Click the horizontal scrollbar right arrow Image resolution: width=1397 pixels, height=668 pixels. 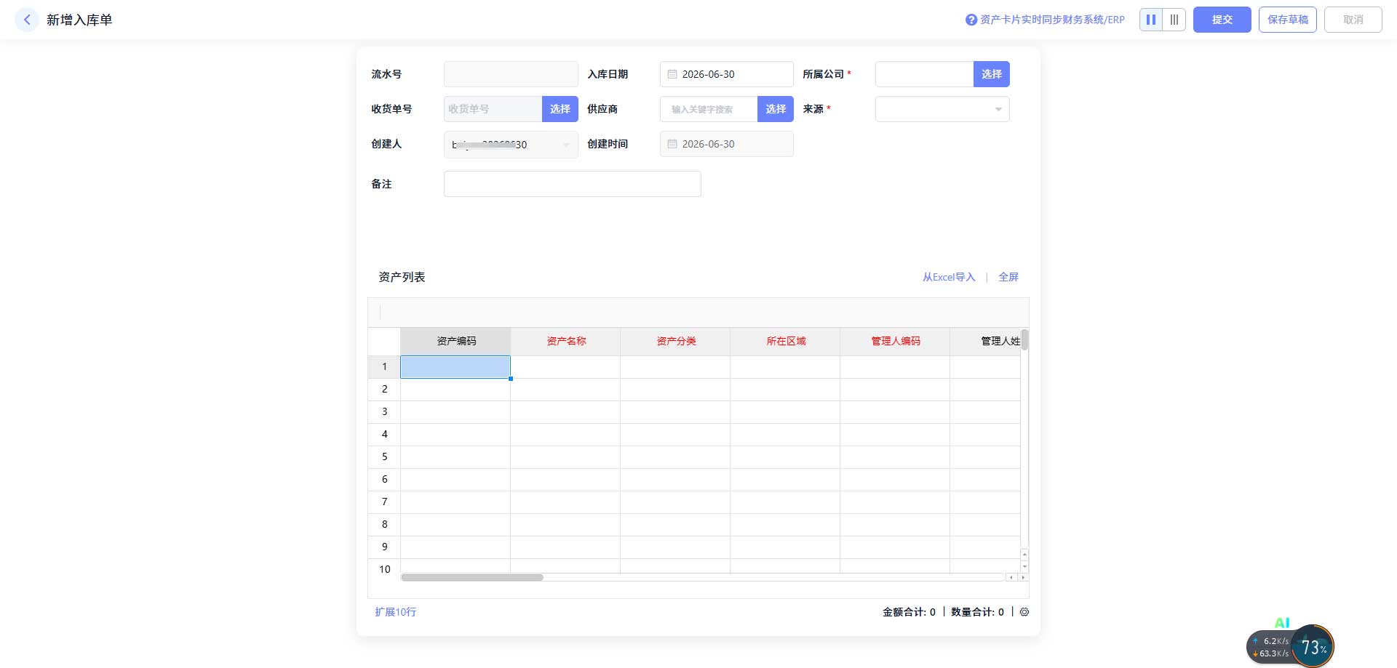1024,577
